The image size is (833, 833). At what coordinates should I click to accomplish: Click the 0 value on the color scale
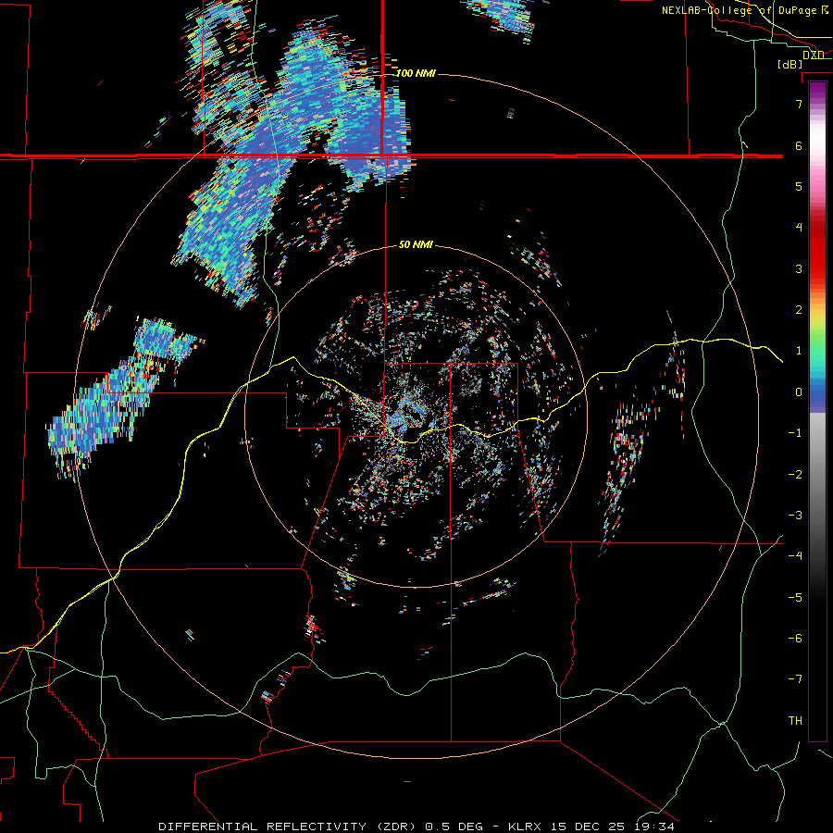point(799,392)
